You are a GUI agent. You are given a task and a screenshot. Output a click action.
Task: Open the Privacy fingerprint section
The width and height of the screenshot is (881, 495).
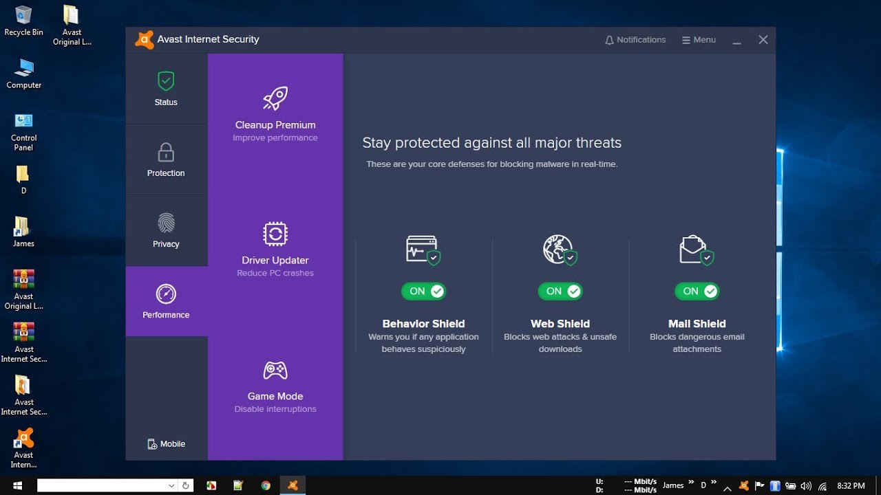(166, 223)
